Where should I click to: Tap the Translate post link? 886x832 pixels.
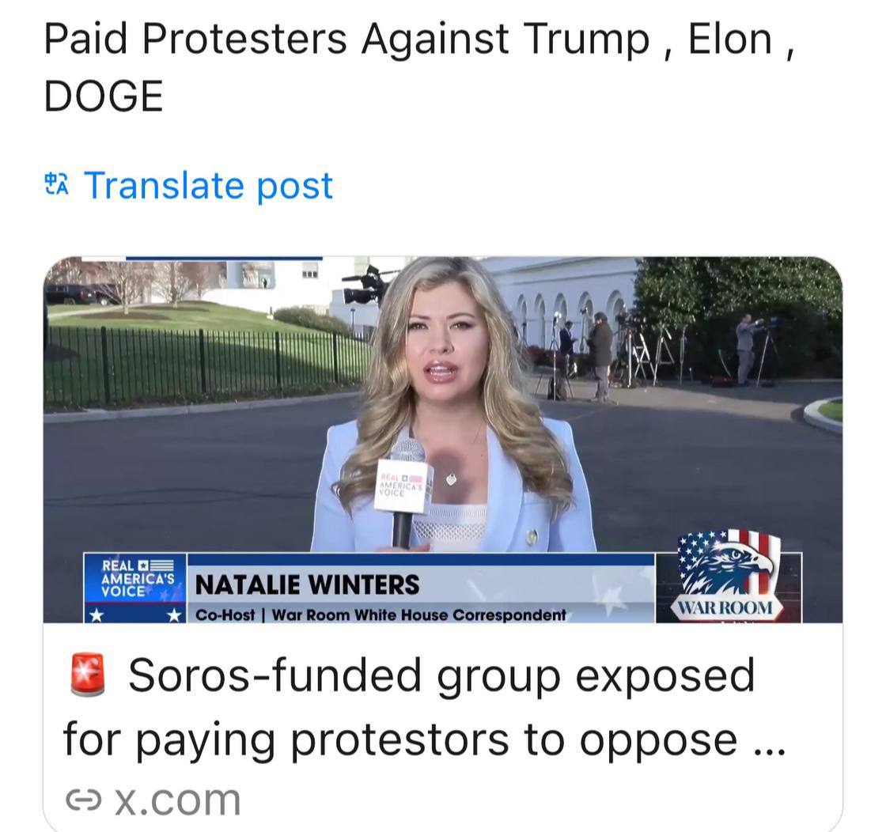(209, 185)
